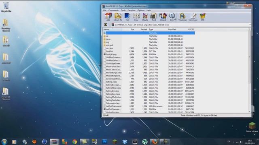Run the Test archive tool

point(127,17)
